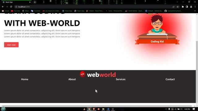View site information icon beside localhost
The width and height of the screenshot is (198, 111).
pyautogui.click(x=16, y=7)
